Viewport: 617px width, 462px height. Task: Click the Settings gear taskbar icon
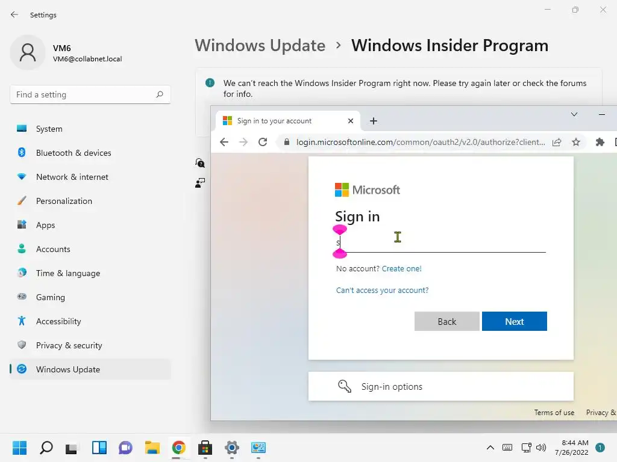tap(232, 448)
